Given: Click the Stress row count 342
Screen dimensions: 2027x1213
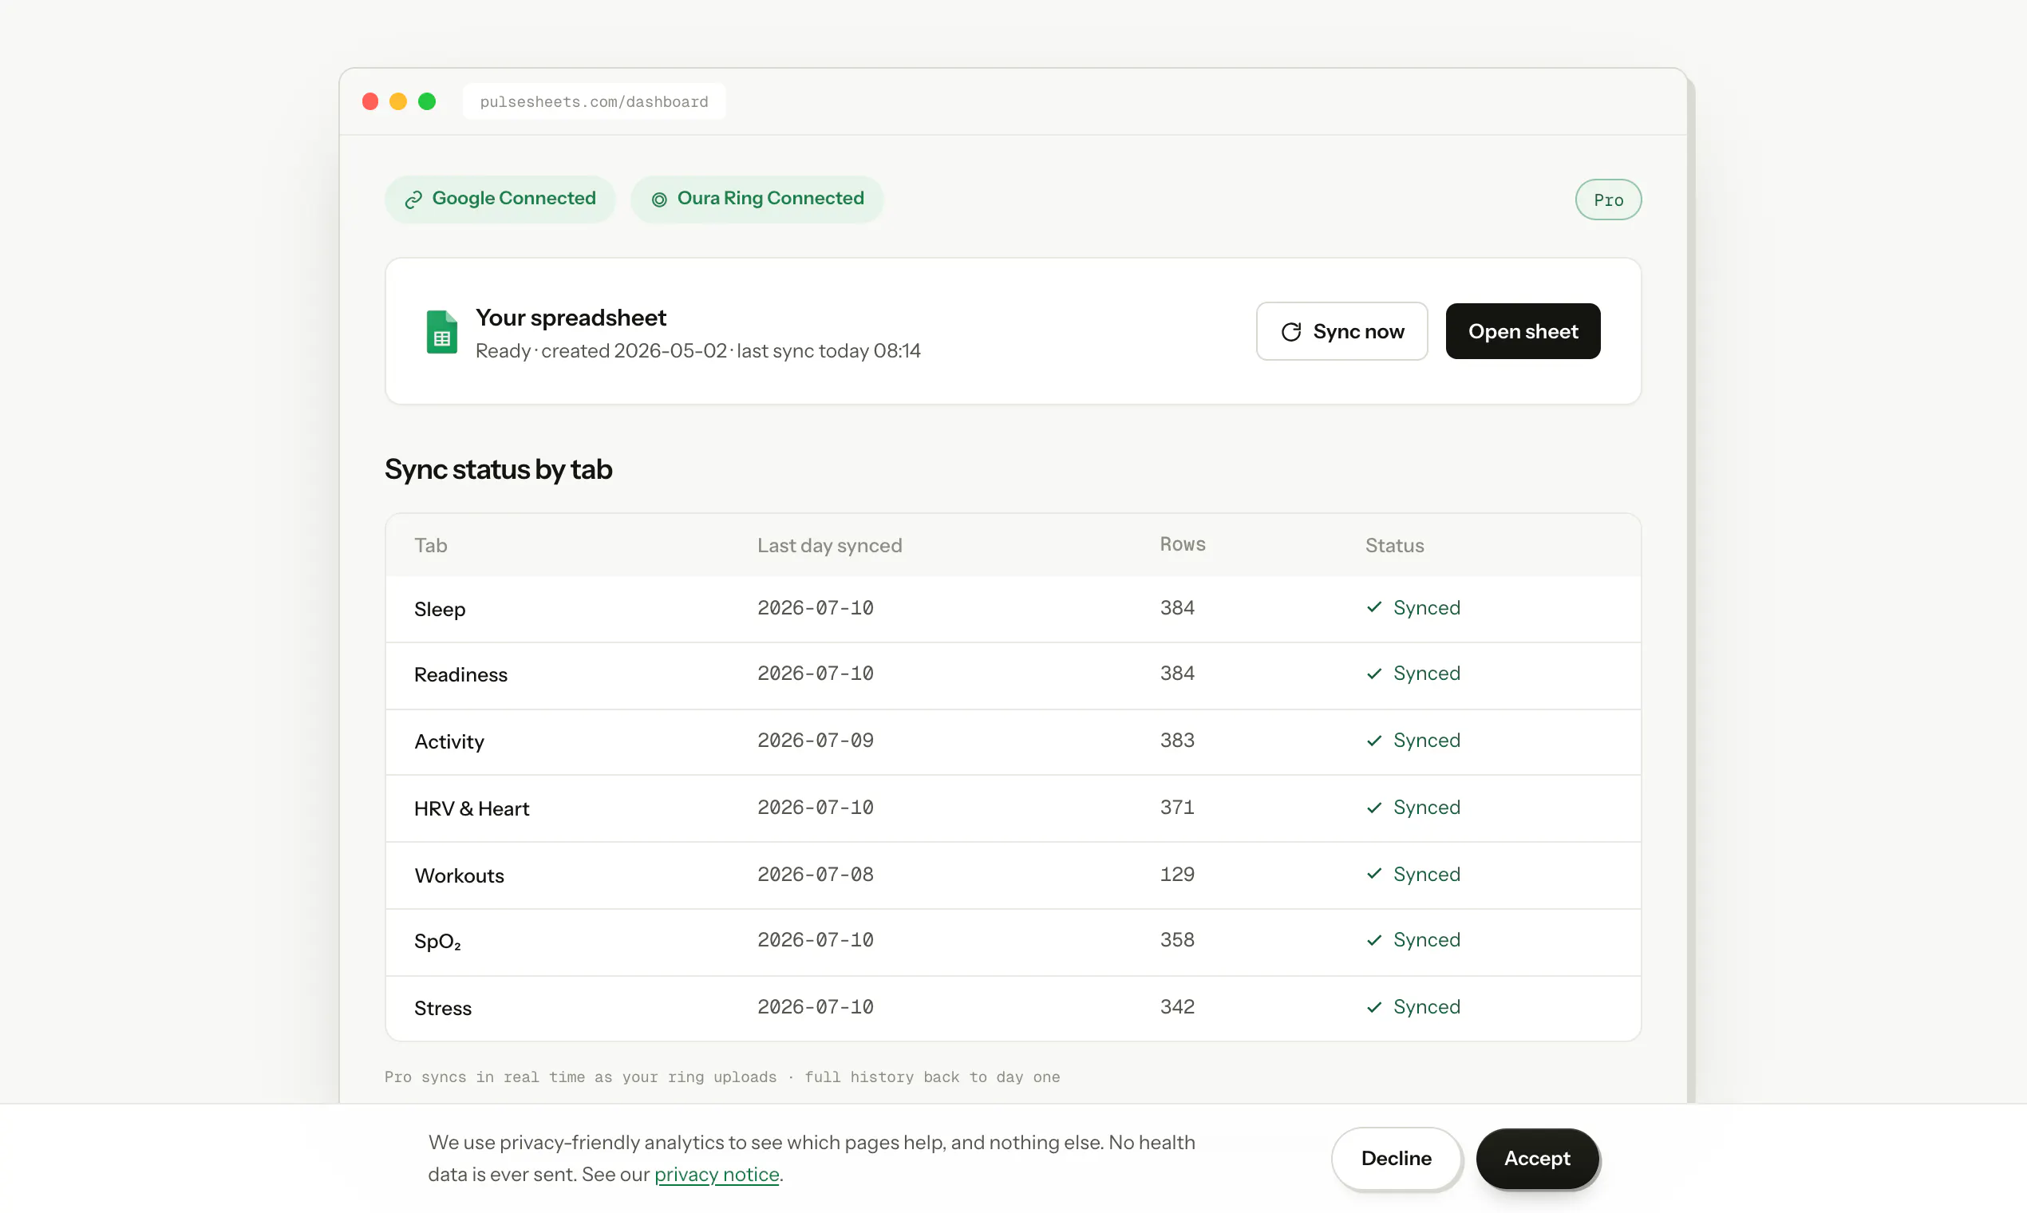Looking at the screenshot, I should point(1177,1006).
